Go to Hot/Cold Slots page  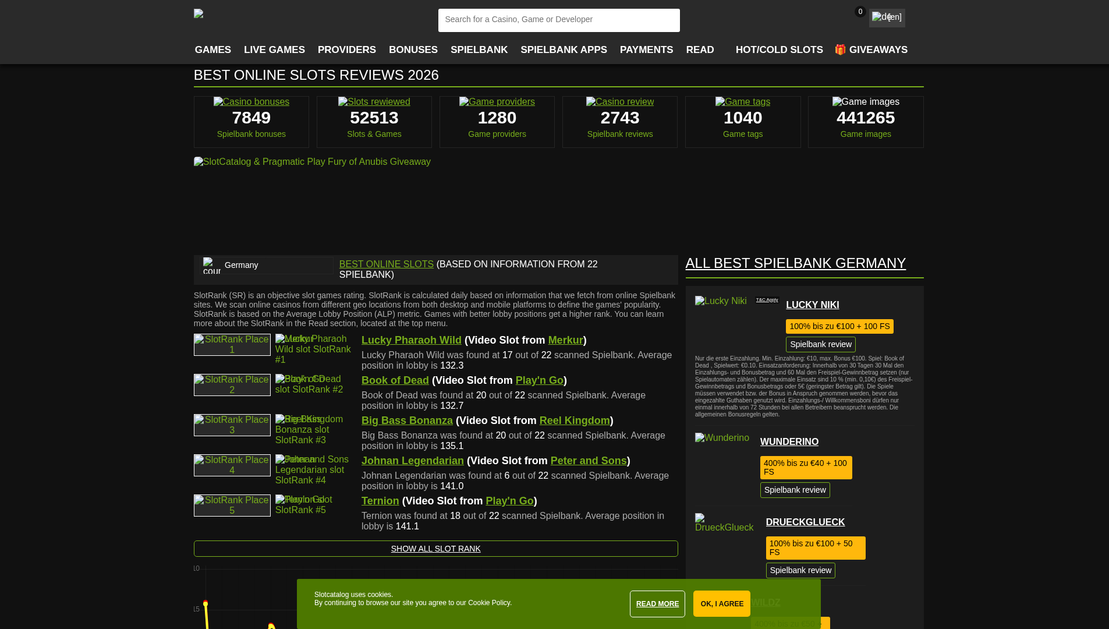click(x=780, y=50)
